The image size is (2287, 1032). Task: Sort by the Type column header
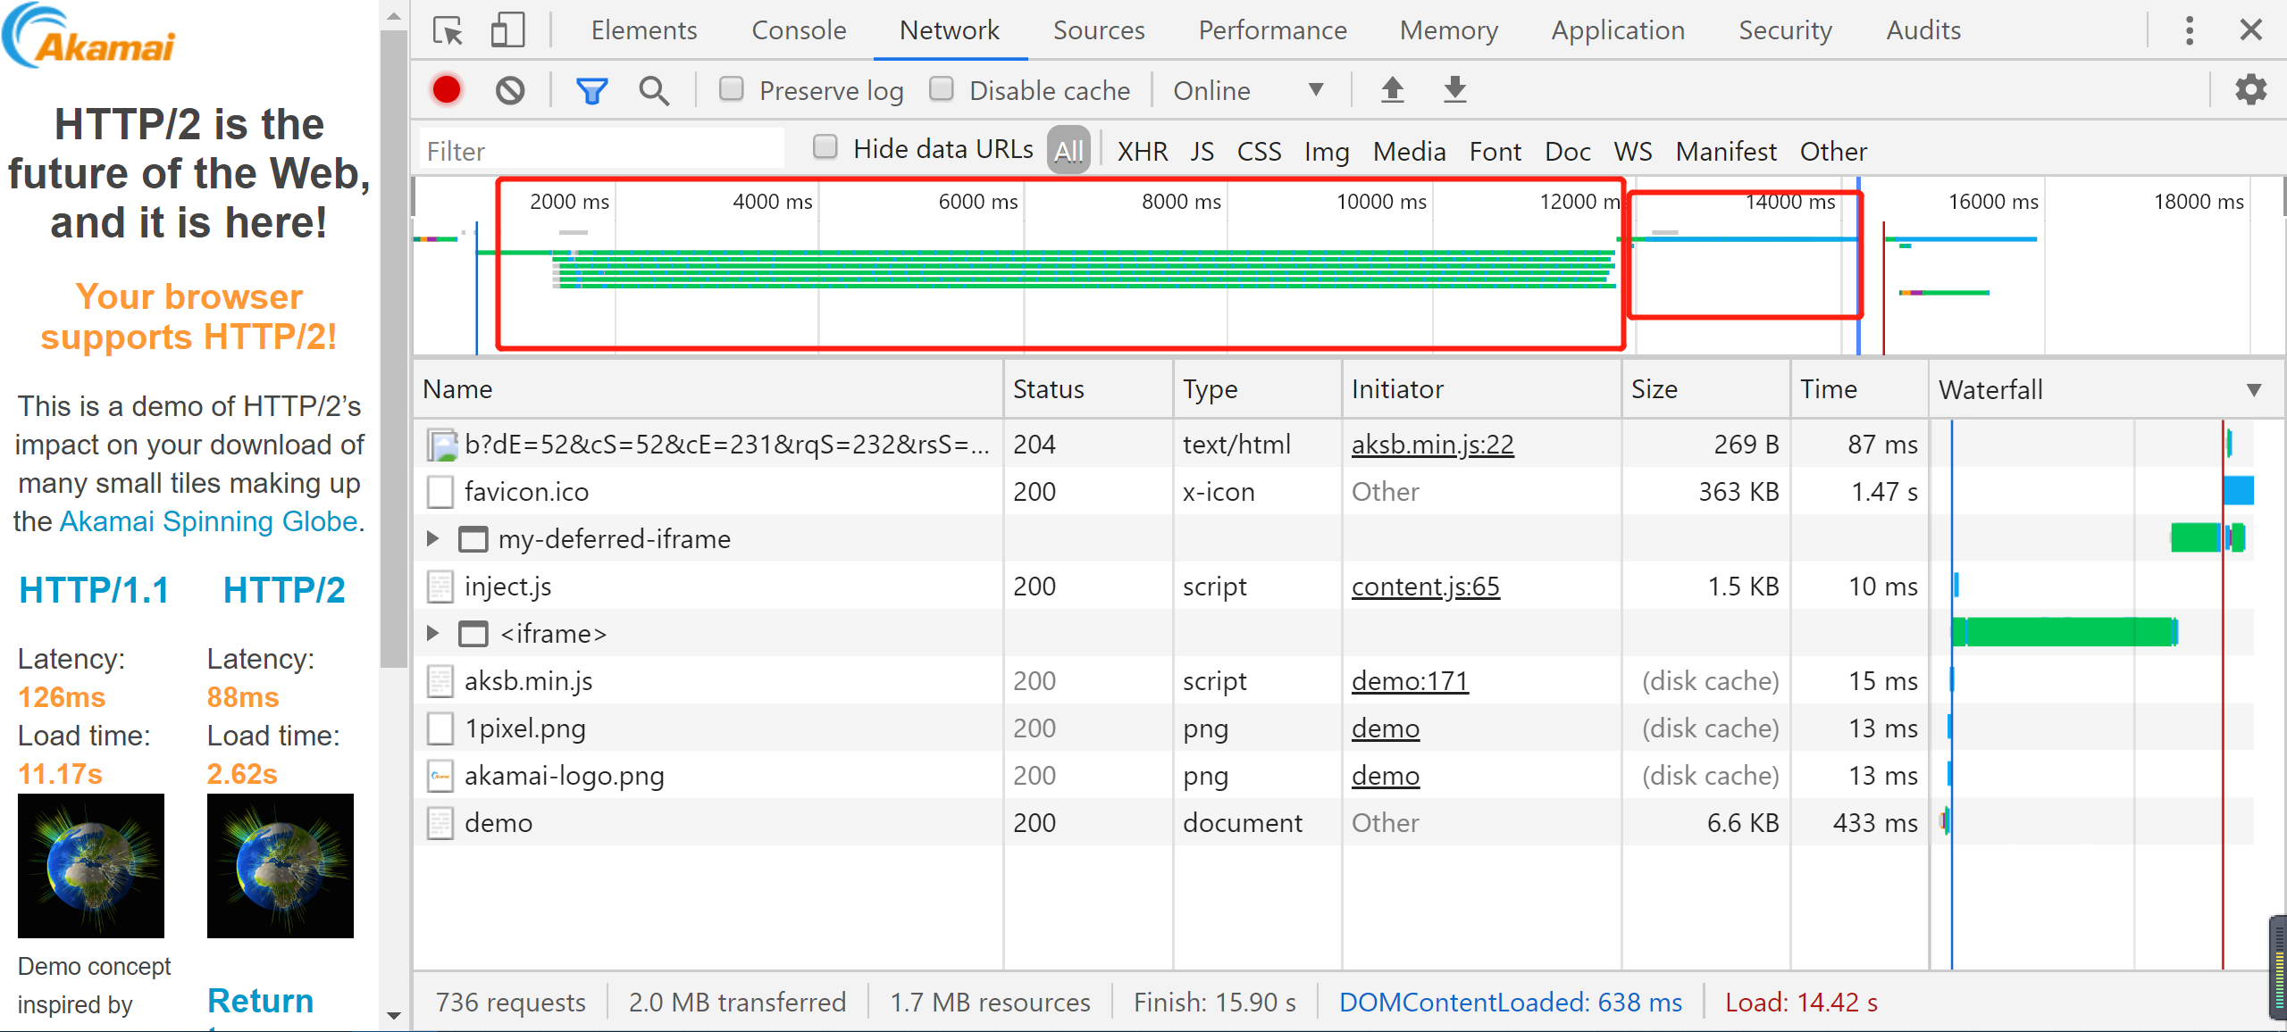click(x=1257, y=389)
